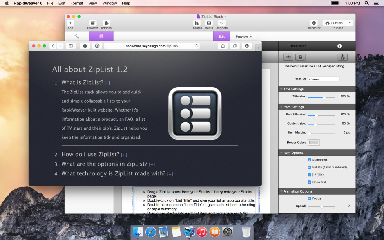This screenshot has height=240, width=384.
Task: Click the circled icon next to address bar
Action: (97, 46)
